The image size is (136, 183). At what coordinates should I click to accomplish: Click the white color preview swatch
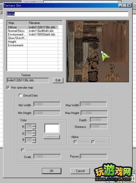click(x=52, y=128)
